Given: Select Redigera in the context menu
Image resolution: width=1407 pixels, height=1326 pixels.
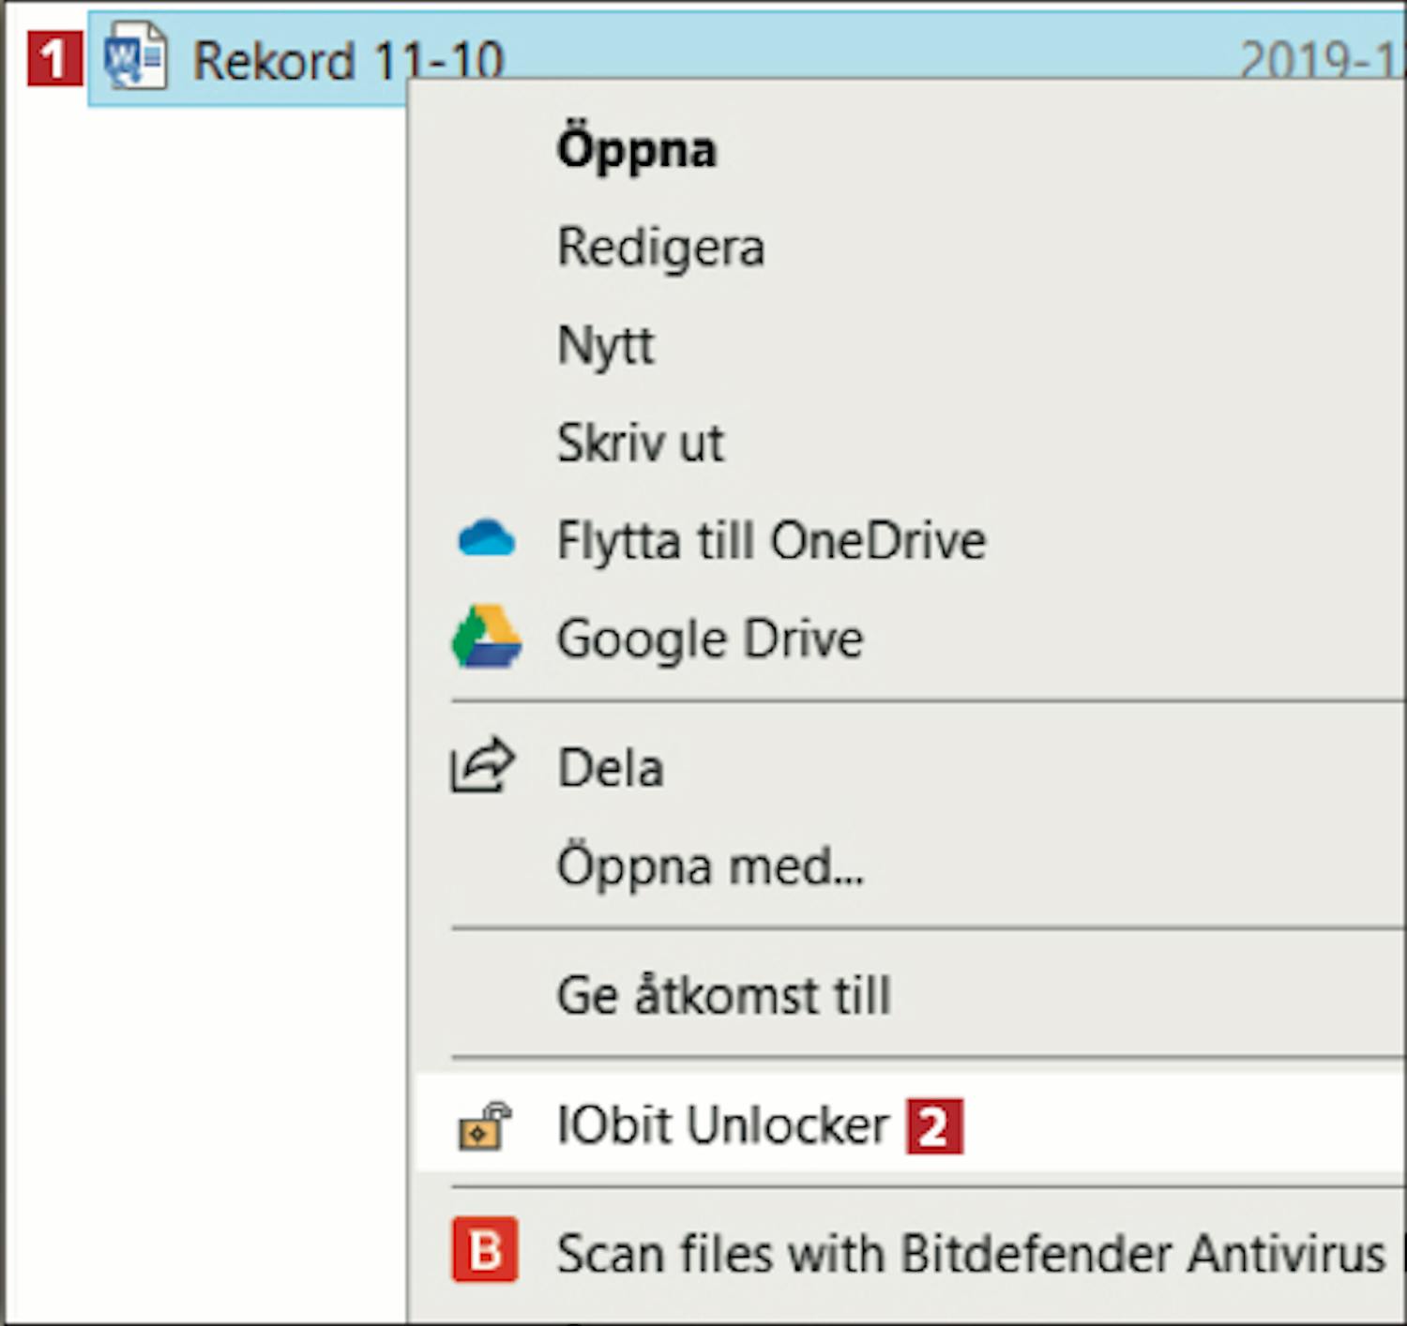Looking at the screenshot, I should tap(660, 248).
